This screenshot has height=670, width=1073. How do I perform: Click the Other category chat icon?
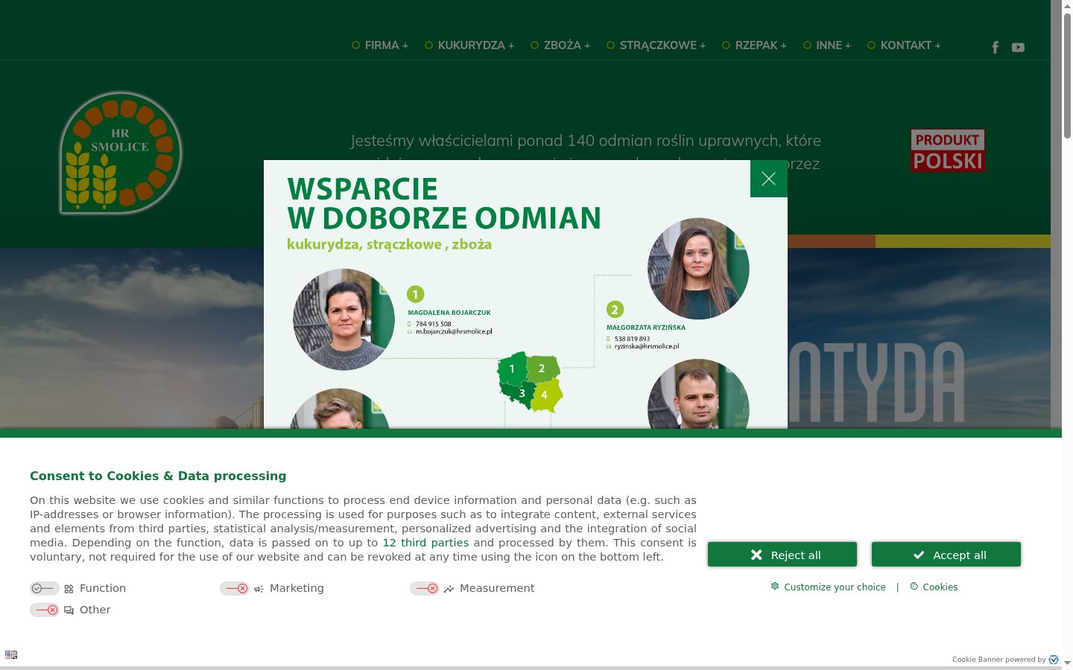[x=69, y=610]
